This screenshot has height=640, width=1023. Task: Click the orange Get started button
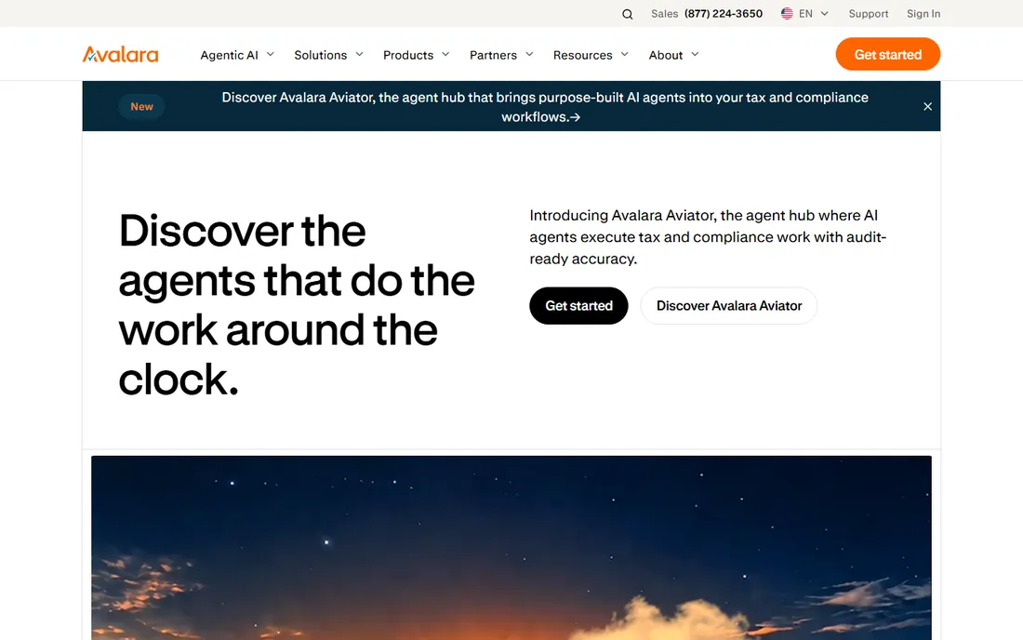(x=887, y=54)
